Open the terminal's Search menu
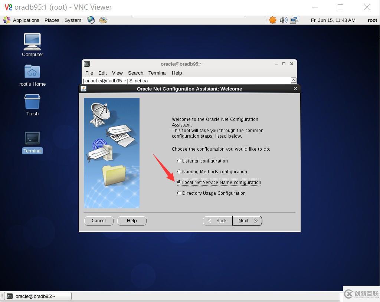Viewport: 380px width, 302px height. tap(135, 73)
